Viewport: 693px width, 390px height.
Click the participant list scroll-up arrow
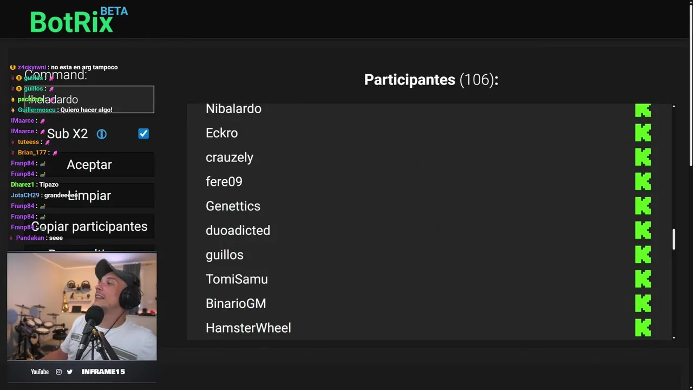click(674, 107)
